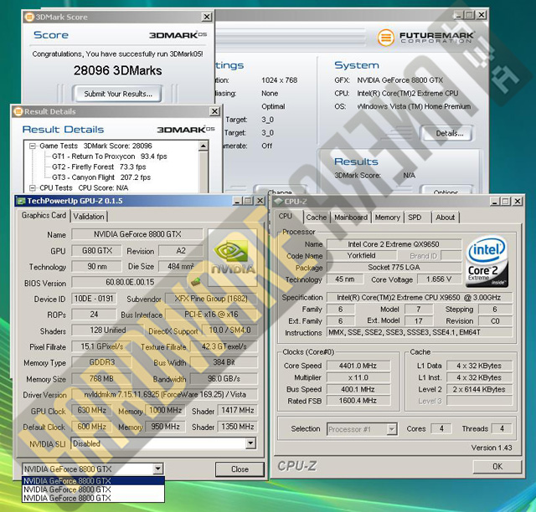Select the second GeForce 8800 GTX entry
The width and height of the screenshot is (536, 512).
[x=93, y=489]
